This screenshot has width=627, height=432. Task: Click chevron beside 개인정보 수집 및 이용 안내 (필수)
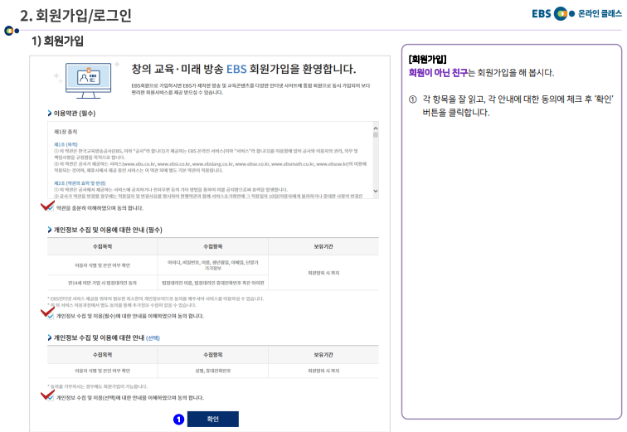50,230
